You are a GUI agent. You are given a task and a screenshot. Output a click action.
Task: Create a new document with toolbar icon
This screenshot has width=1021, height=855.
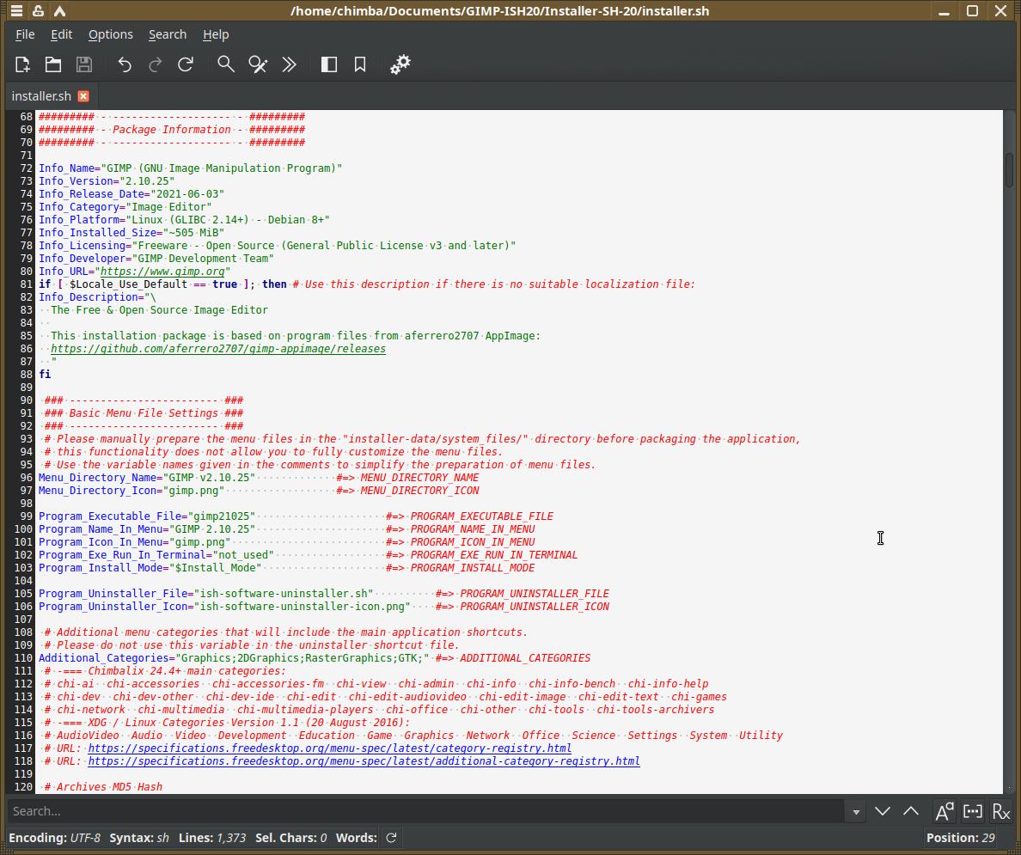[x=23, y=64]
